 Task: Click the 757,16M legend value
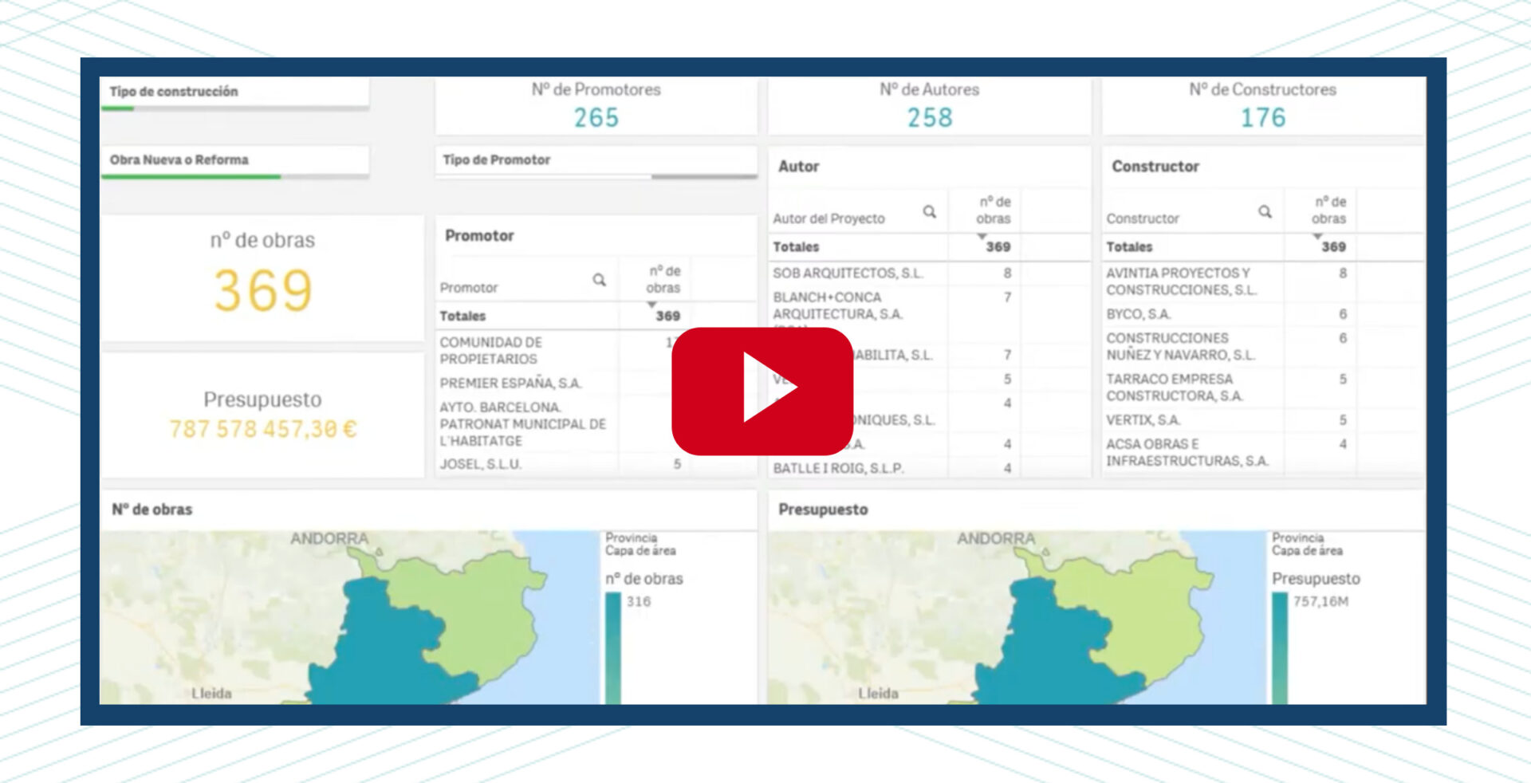coord(1320,601)
